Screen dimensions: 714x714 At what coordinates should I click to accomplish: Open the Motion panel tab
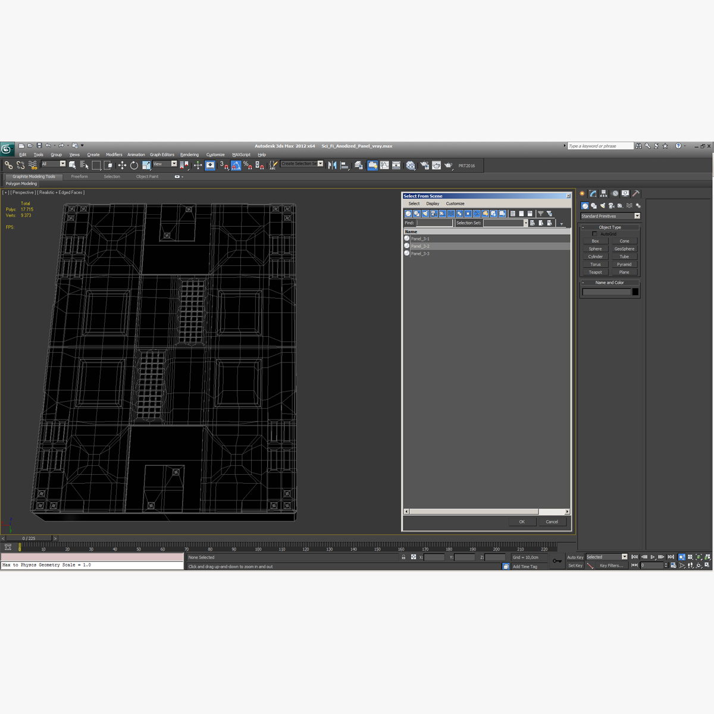click(615, 193)
